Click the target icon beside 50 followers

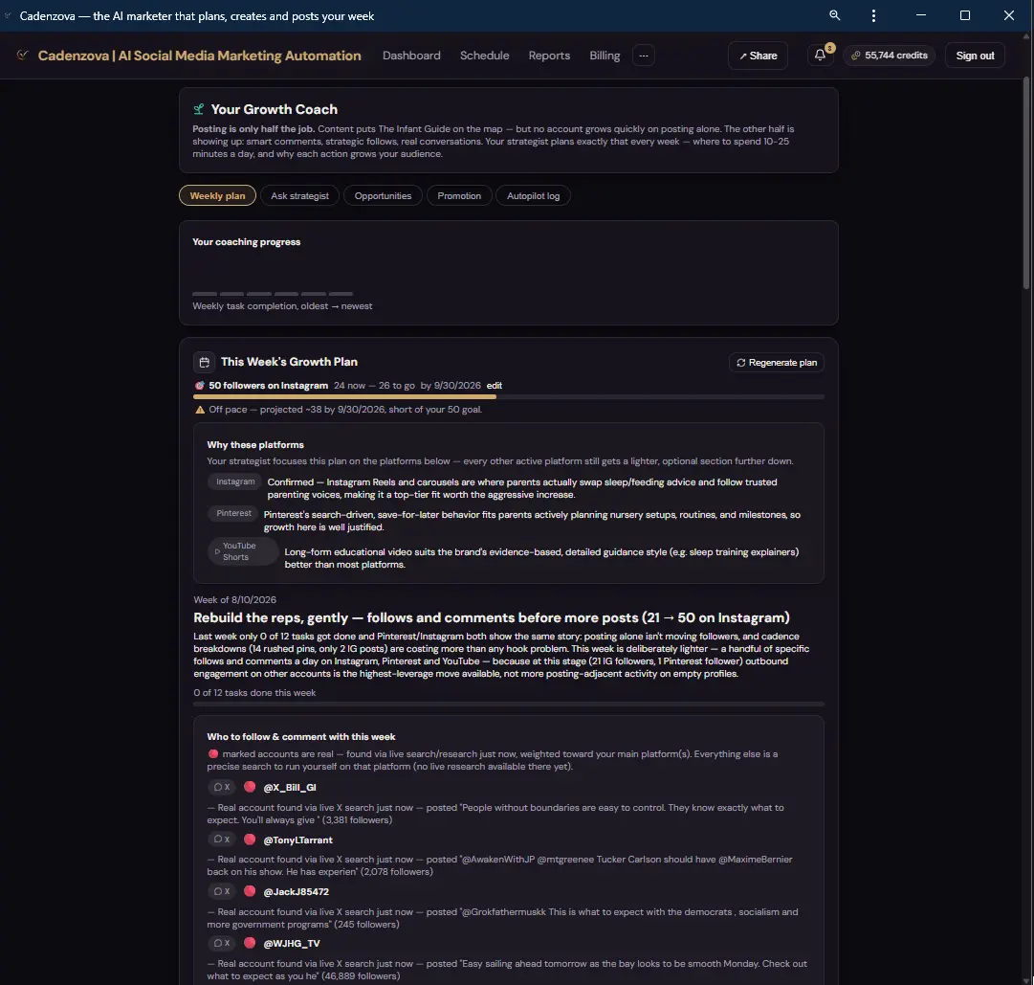[199, 386]
